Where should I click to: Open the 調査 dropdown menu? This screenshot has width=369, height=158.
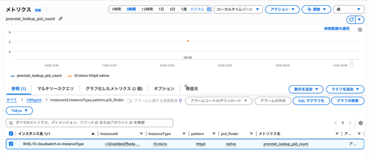[x=316, y=9]
